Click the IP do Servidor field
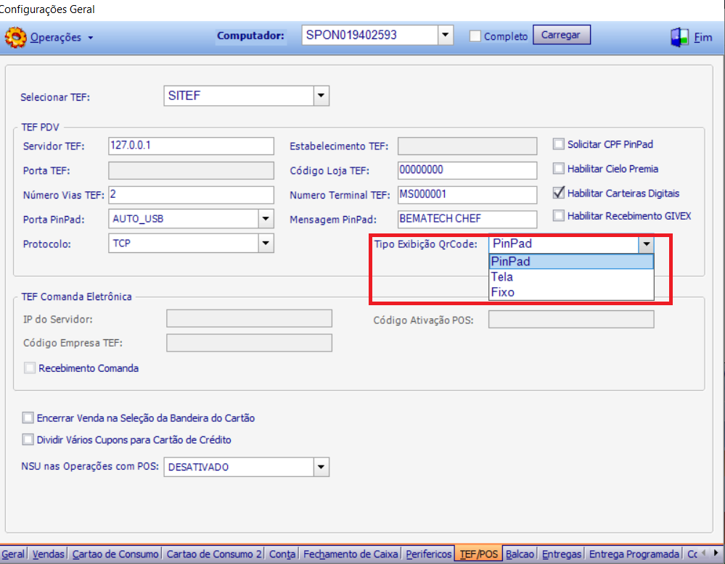 tap(249, 319)
